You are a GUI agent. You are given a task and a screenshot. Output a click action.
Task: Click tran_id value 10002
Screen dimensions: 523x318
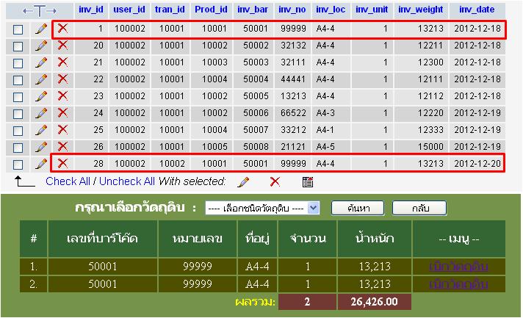[x=172, y=164]
